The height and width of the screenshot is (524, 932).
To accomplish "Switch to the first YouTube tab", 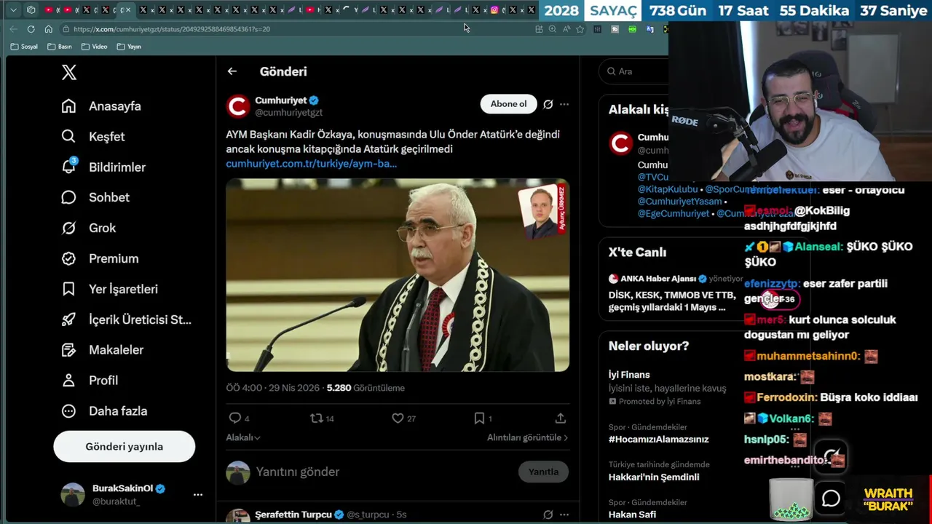I will point(49,10).
